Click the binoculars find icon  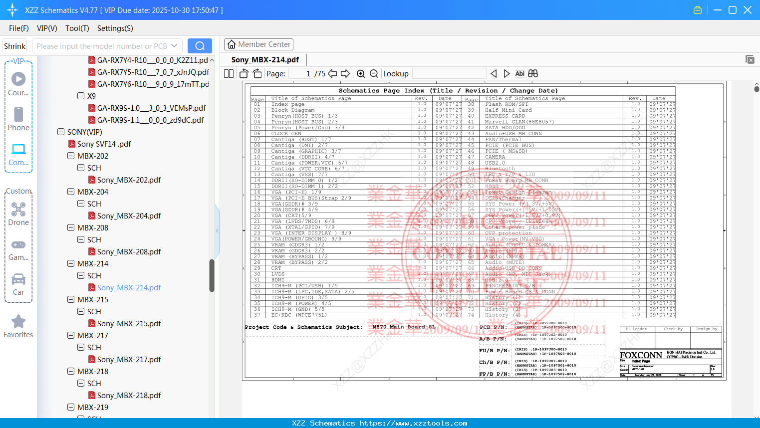tap(533, 74)
